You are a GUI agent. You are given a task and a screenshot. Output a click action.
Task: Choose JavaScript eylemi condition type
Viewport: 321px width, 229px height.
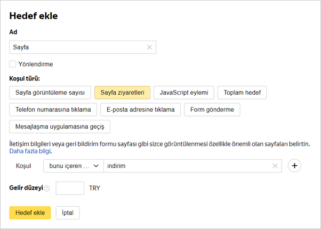pyautogui.click(x=183, y=92)
